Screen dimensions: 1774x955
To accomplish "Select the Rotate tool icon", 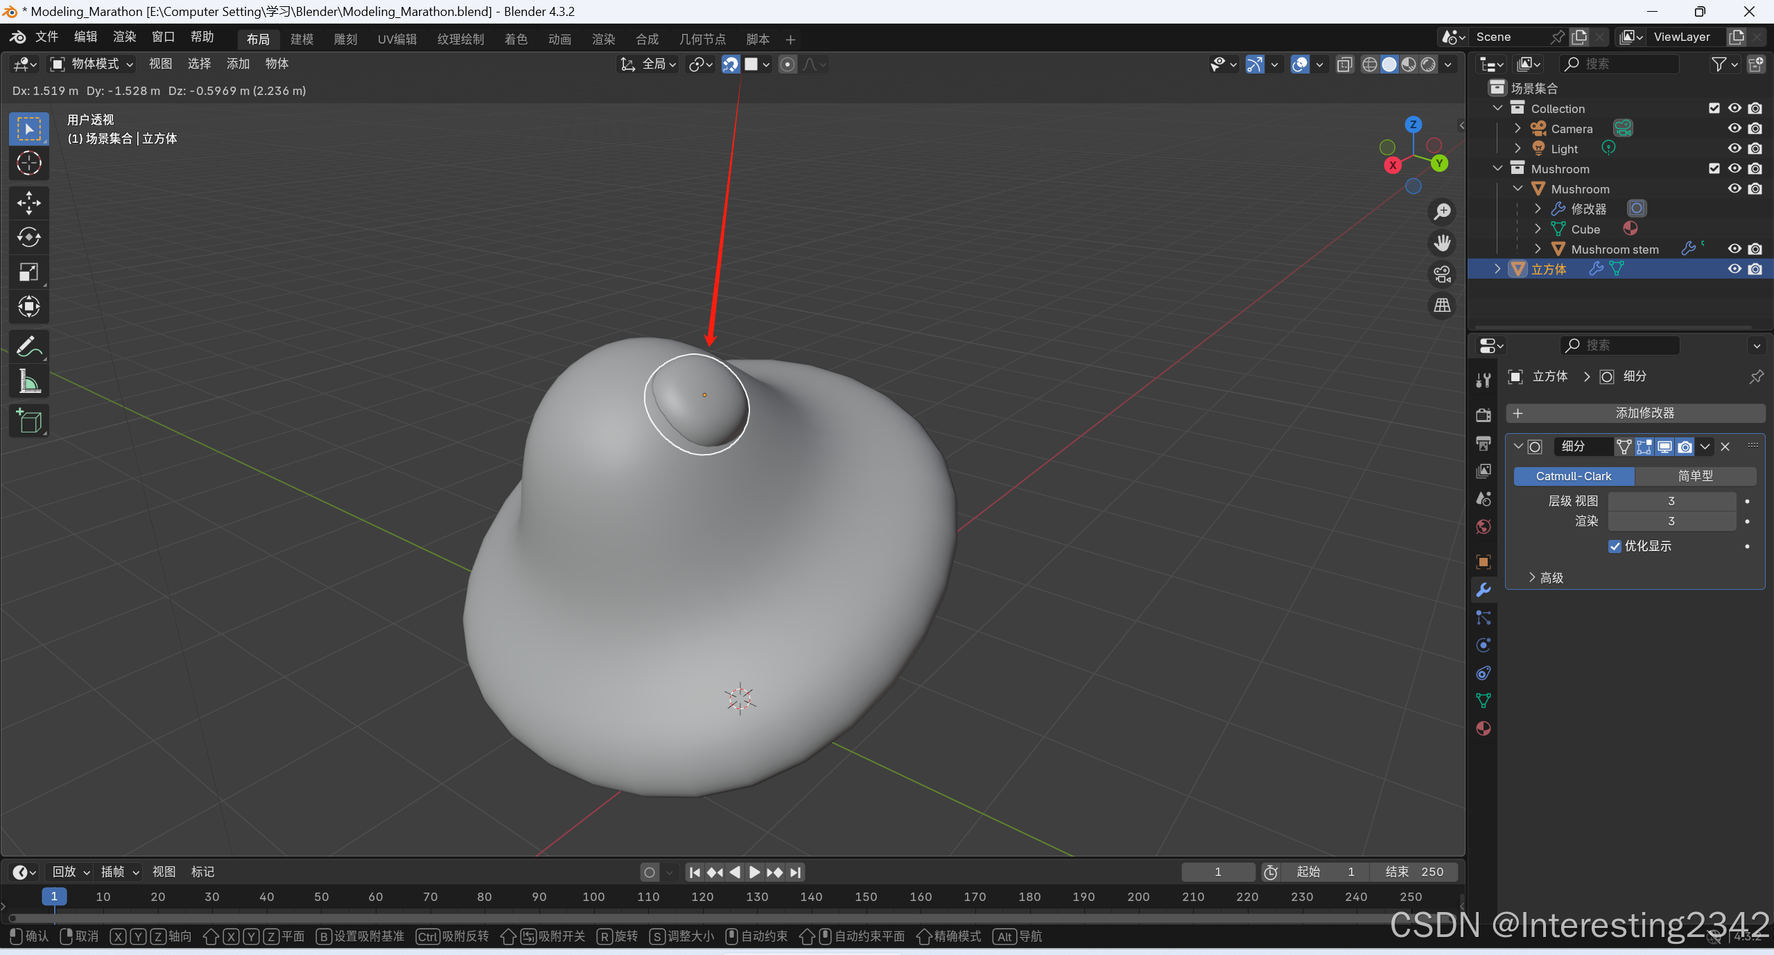I will (x=28, y=238).
